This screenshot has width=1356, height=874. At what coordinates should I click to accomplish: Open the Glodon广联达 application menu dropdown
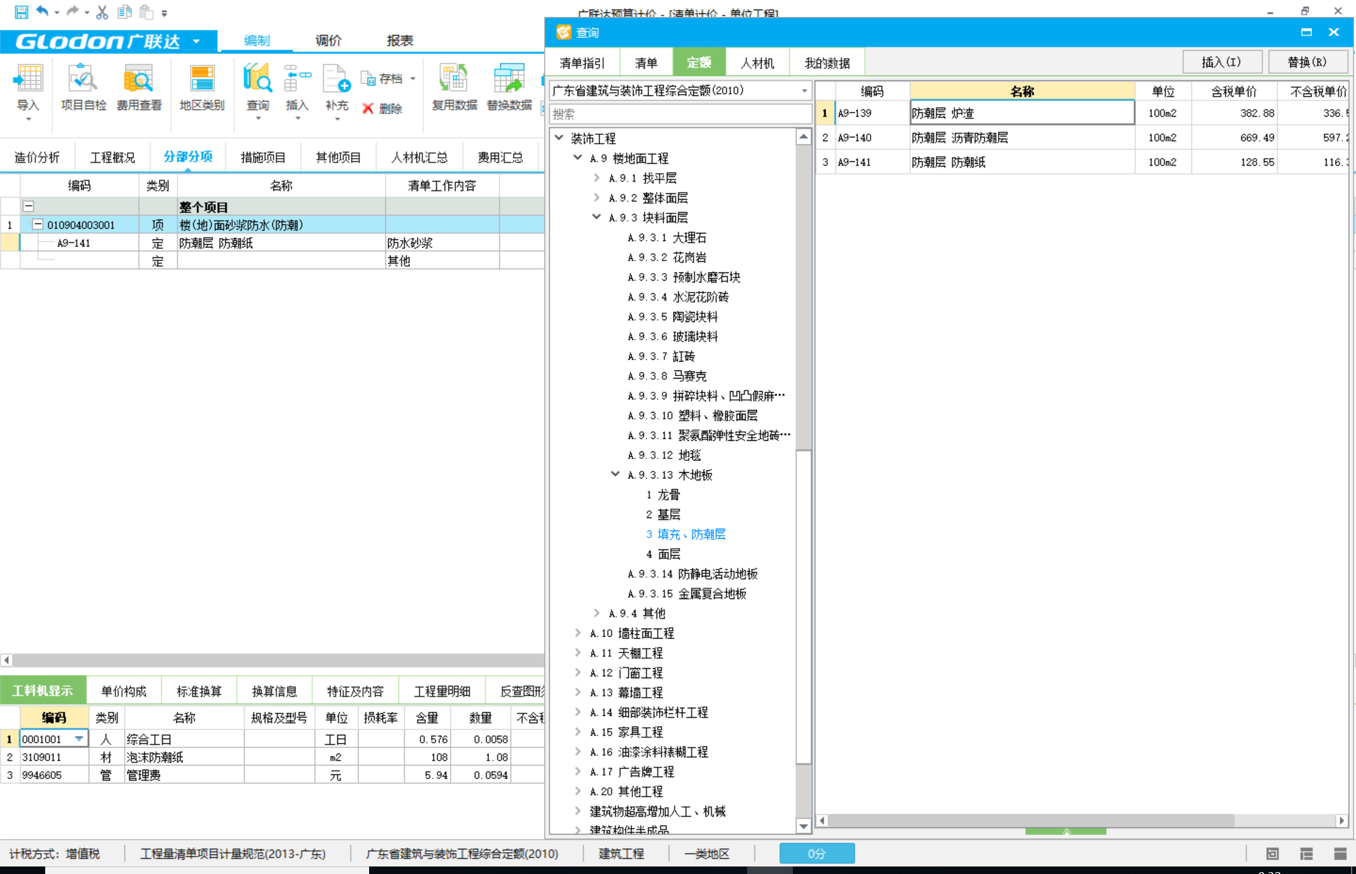point(196,41)
